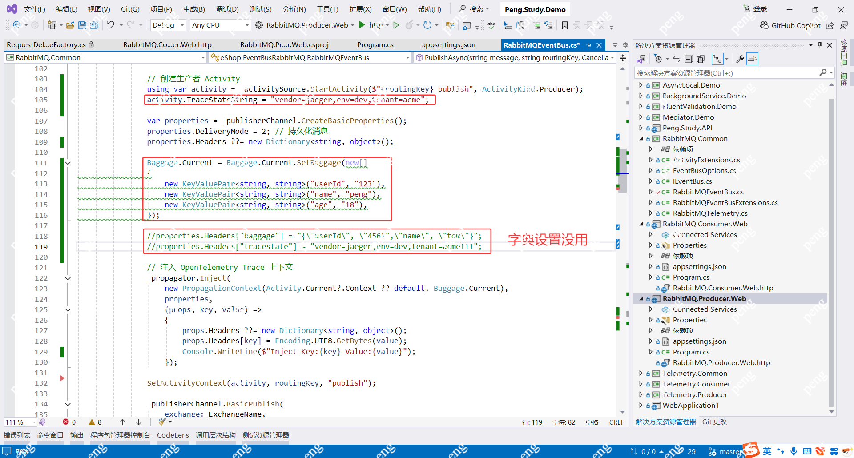The image size is (854, 458).
Task: Open the 错误列表 panel
Action: [17, 435]
